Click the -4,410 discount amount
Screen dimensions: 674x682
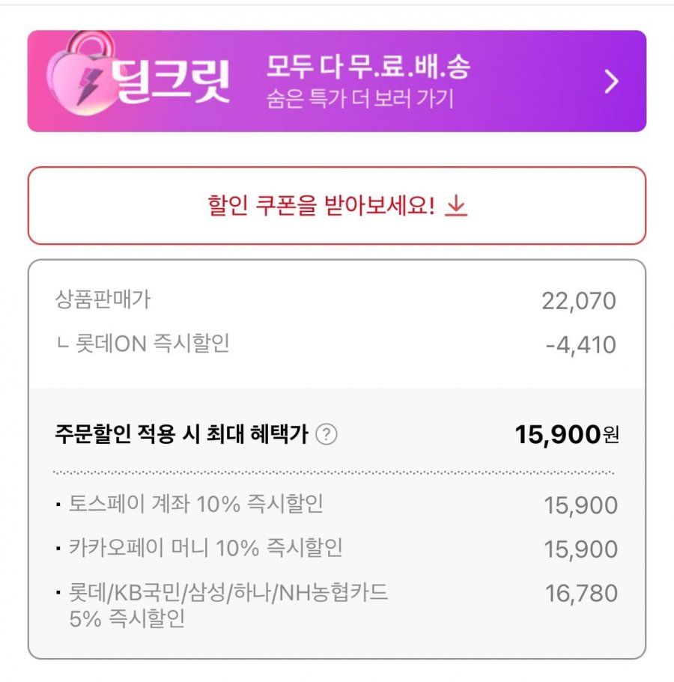pos(580,345)
